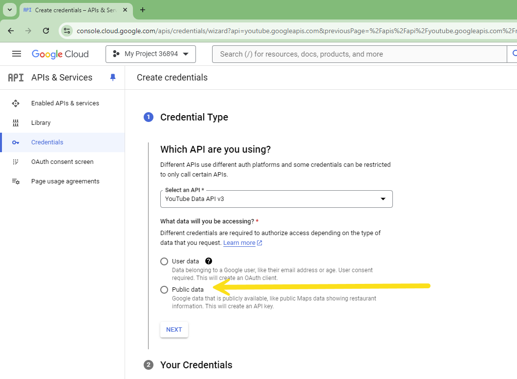517x379 pixels.
Task: Open Page usage agreements in sidebar
Action: [x=65, y=181]
